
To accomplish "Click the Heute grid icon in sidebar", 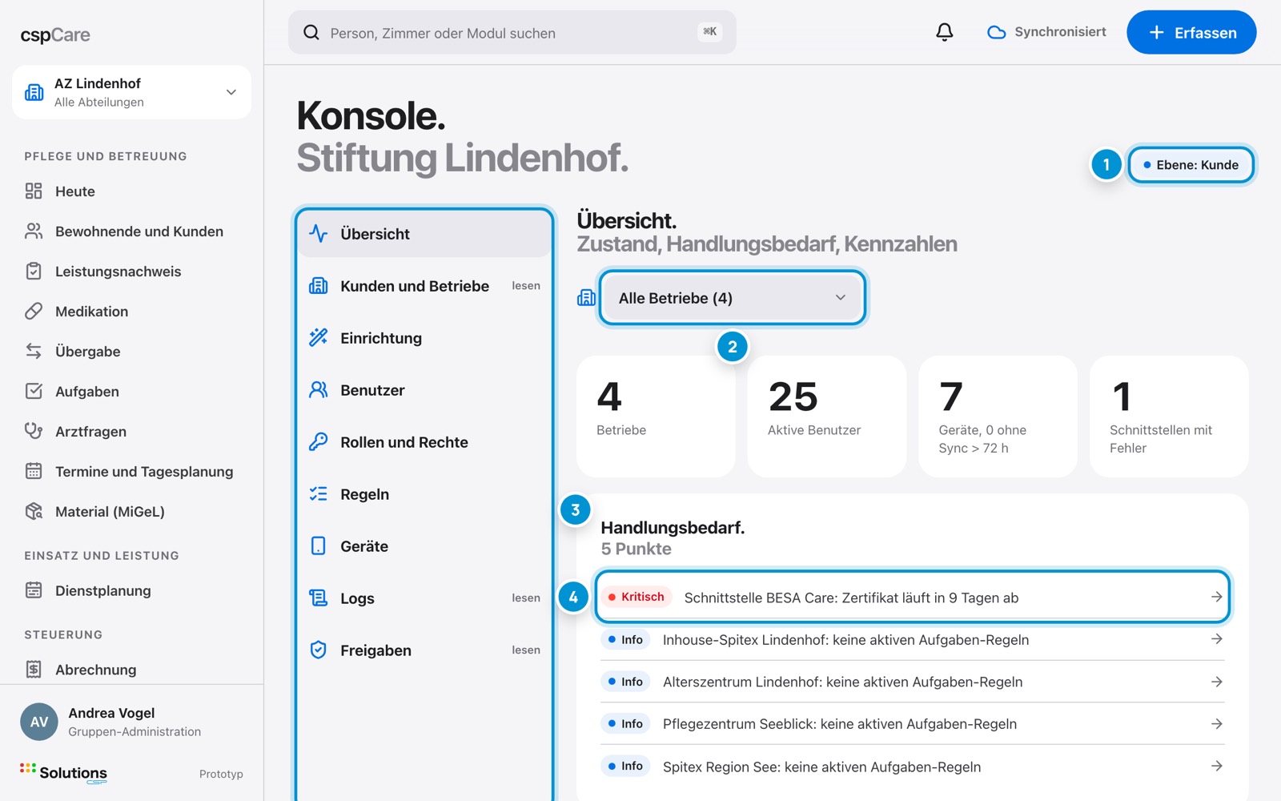I will click(x=34, y=191).
